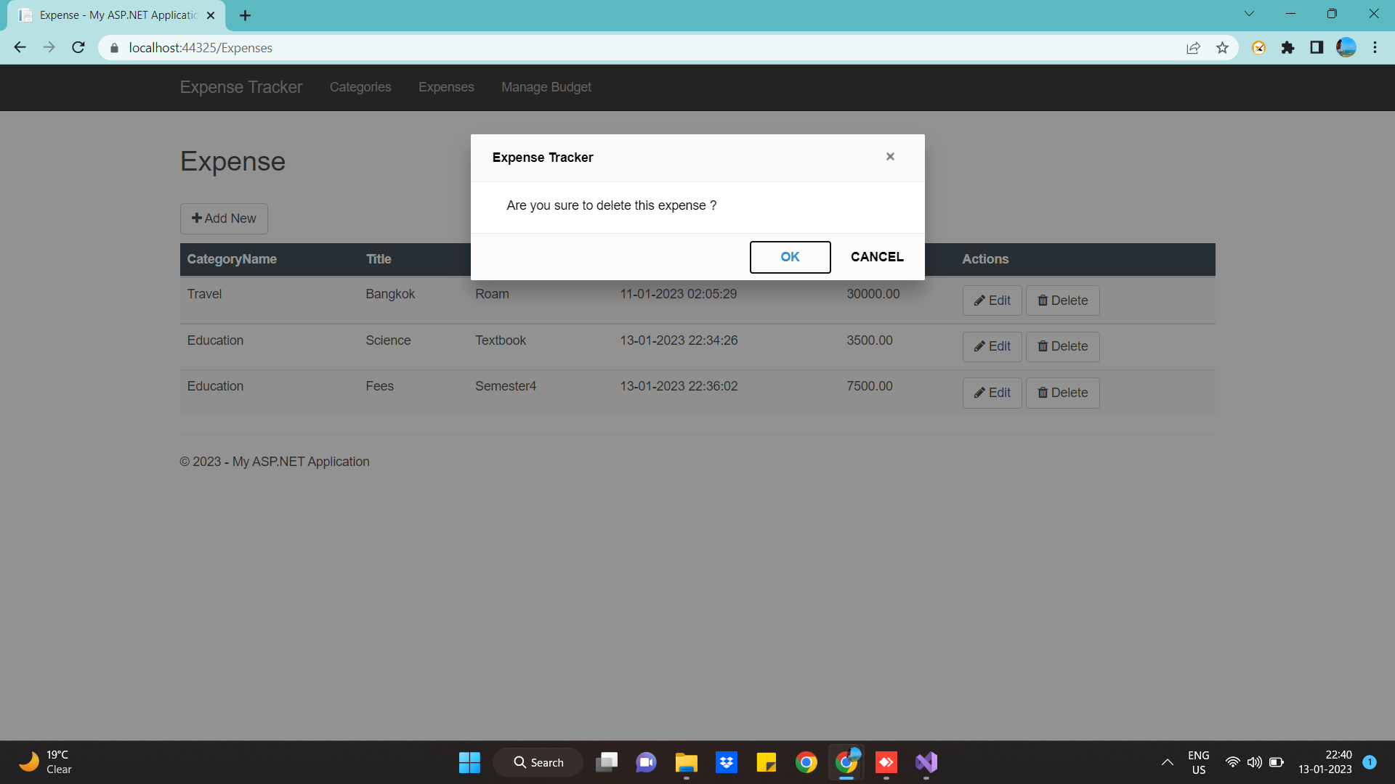
Task: Open File Explorer from the taskbar
Action: (686, 762)
